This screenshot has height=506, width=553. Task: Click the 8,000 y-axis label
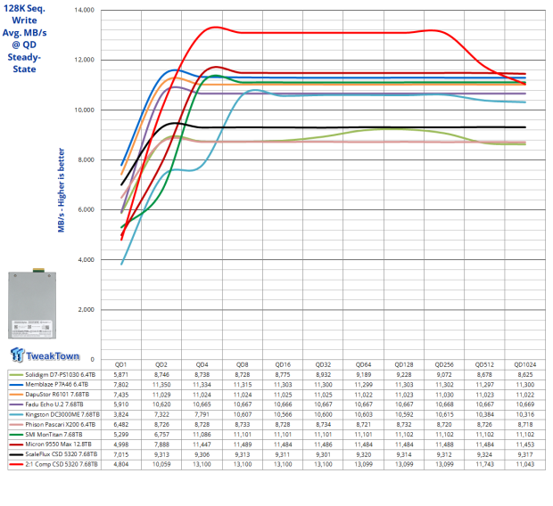[86, 160]
